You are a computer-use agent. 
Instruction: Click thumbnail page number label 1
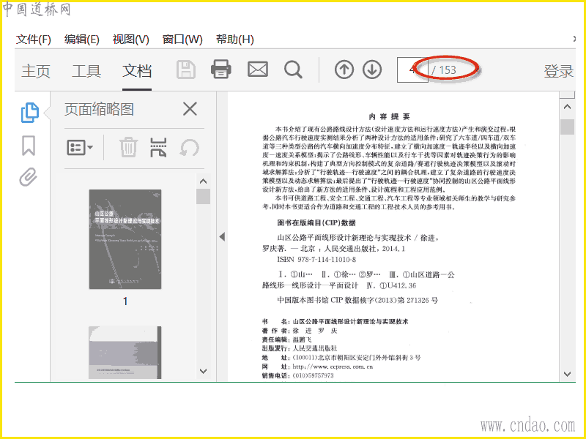tap(125, 301)
